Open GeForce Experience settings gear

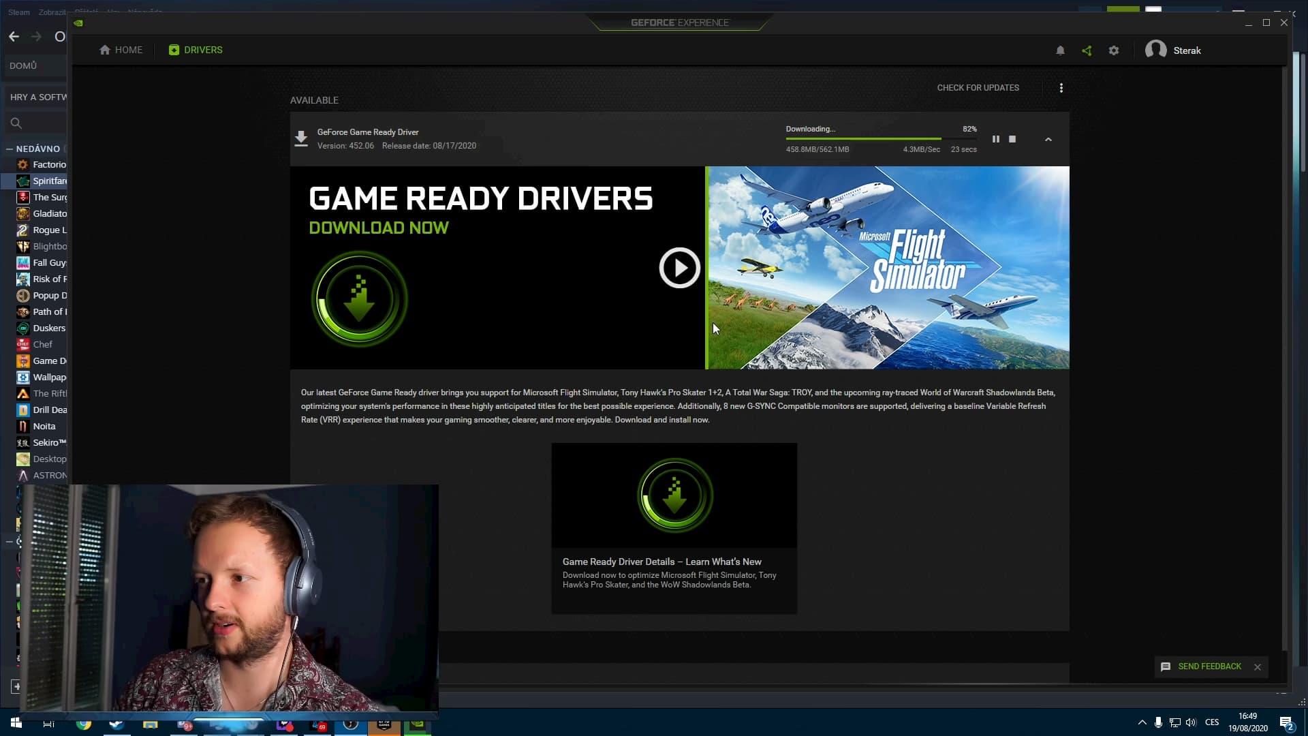tap(1114, 50)
